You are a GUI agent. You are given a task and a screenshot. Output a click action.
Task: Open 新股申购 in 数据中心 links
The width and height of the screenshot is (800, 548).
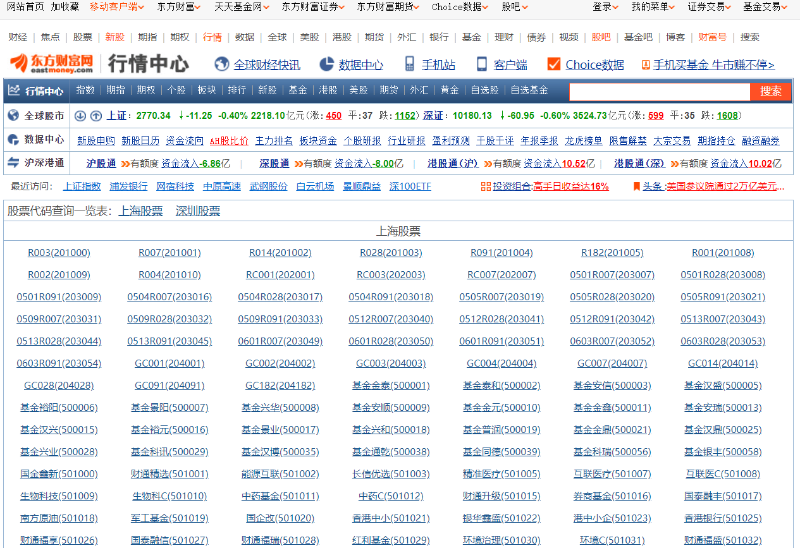[96, 140]
